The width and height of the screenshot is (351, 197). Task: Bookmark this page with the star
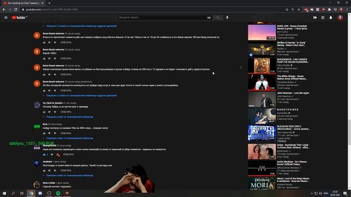coord(298,9)
